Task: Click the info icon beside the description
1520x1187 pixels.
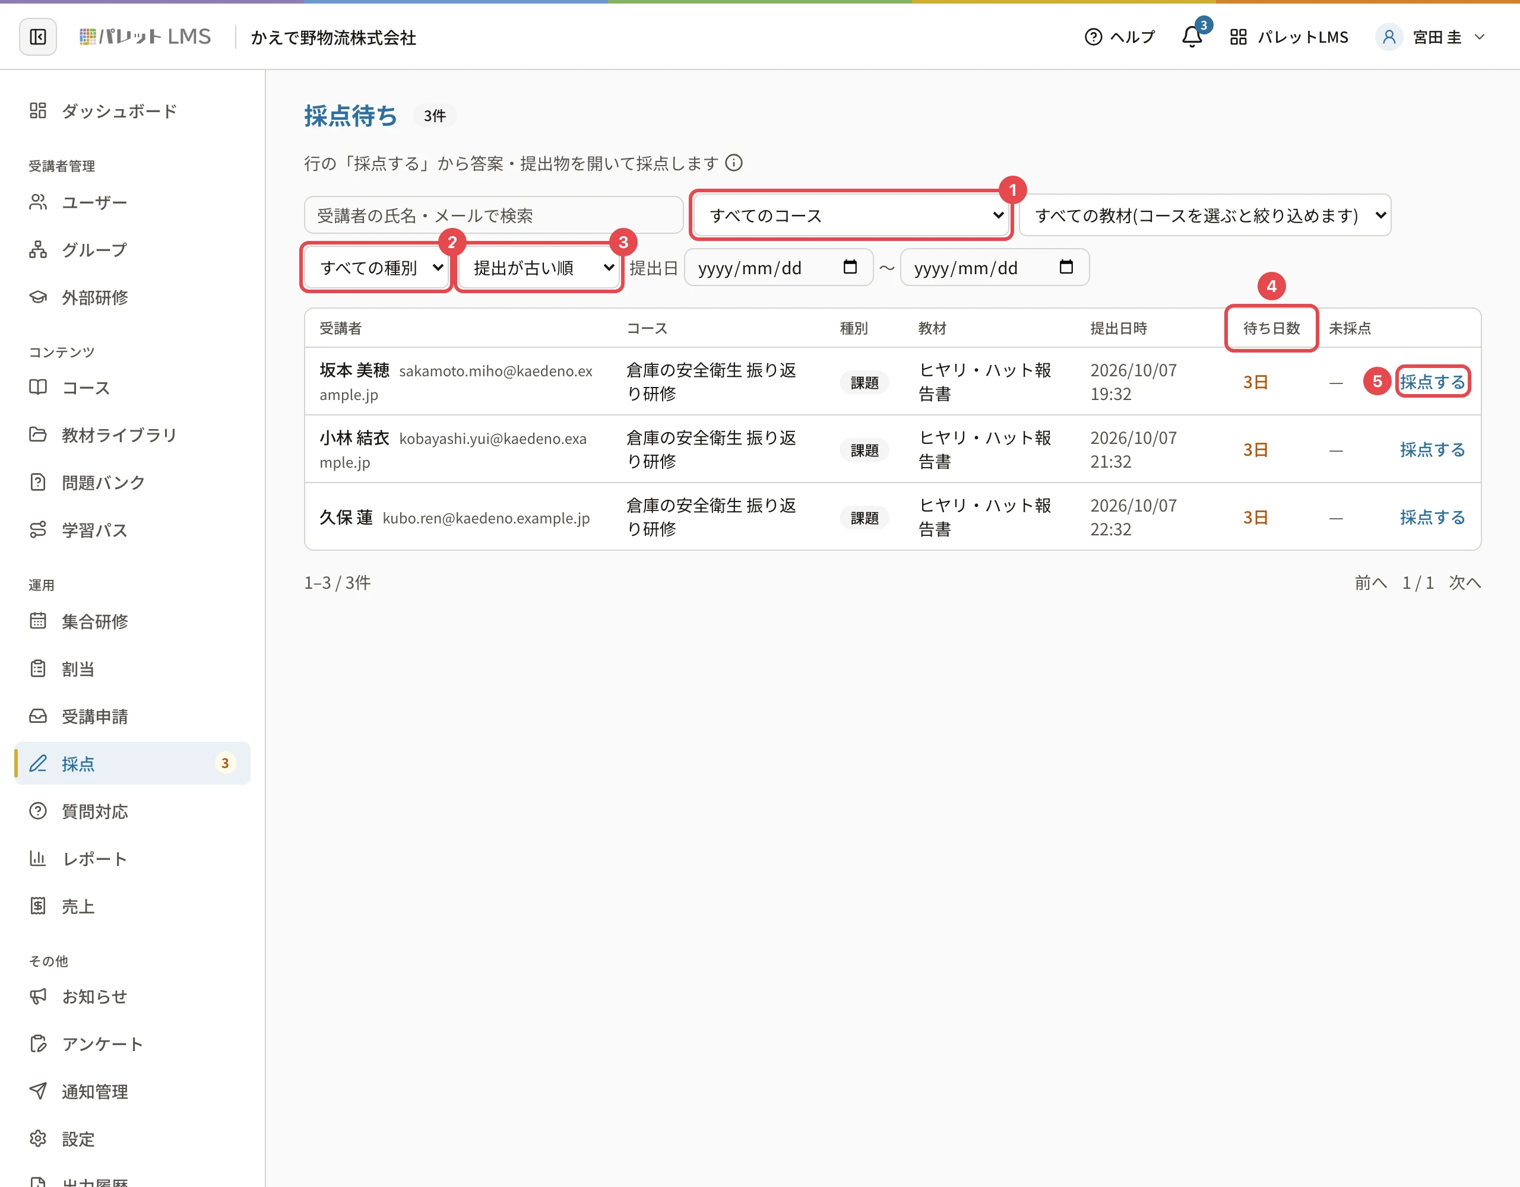Action: click(x=733, y=163)
